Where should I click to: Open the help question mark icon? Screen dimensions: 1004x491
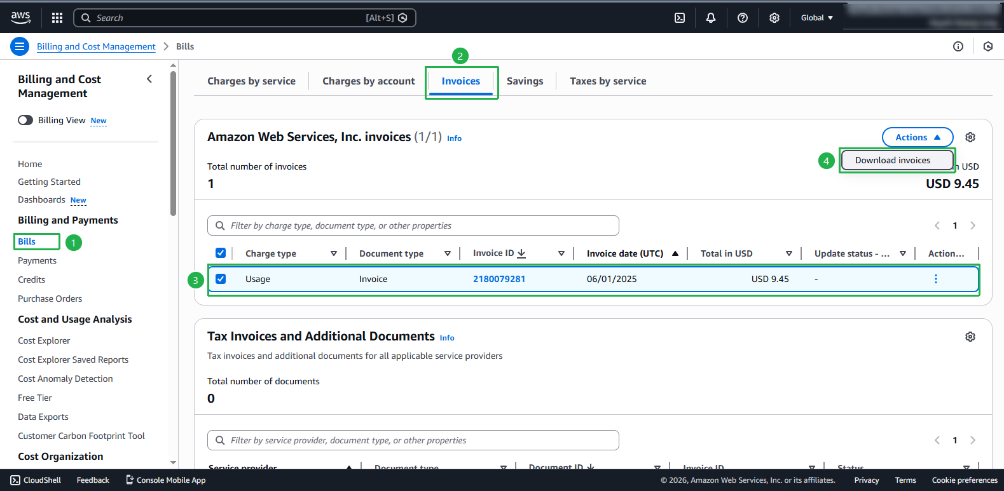click(x=743, y=18)
